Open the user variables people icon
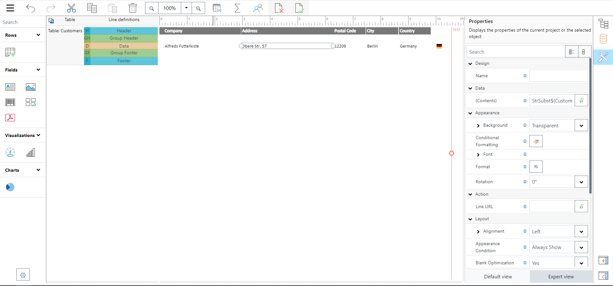This screenshot has width=613, height=286. 258,8
